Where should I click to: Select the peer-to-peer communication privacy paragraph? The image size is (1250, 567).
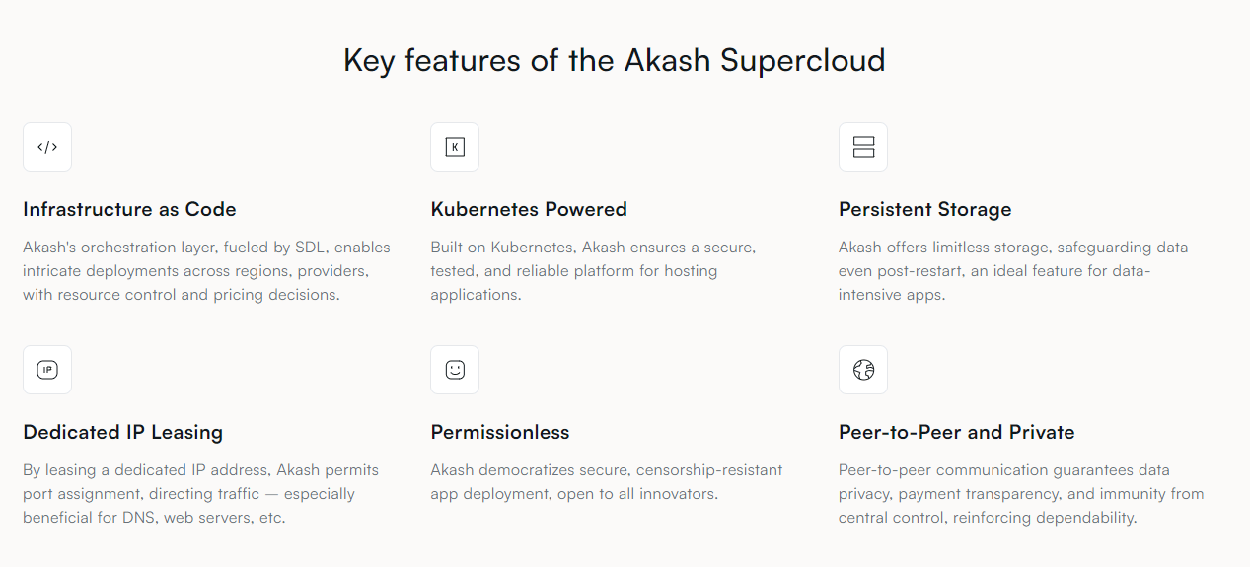1021,494
